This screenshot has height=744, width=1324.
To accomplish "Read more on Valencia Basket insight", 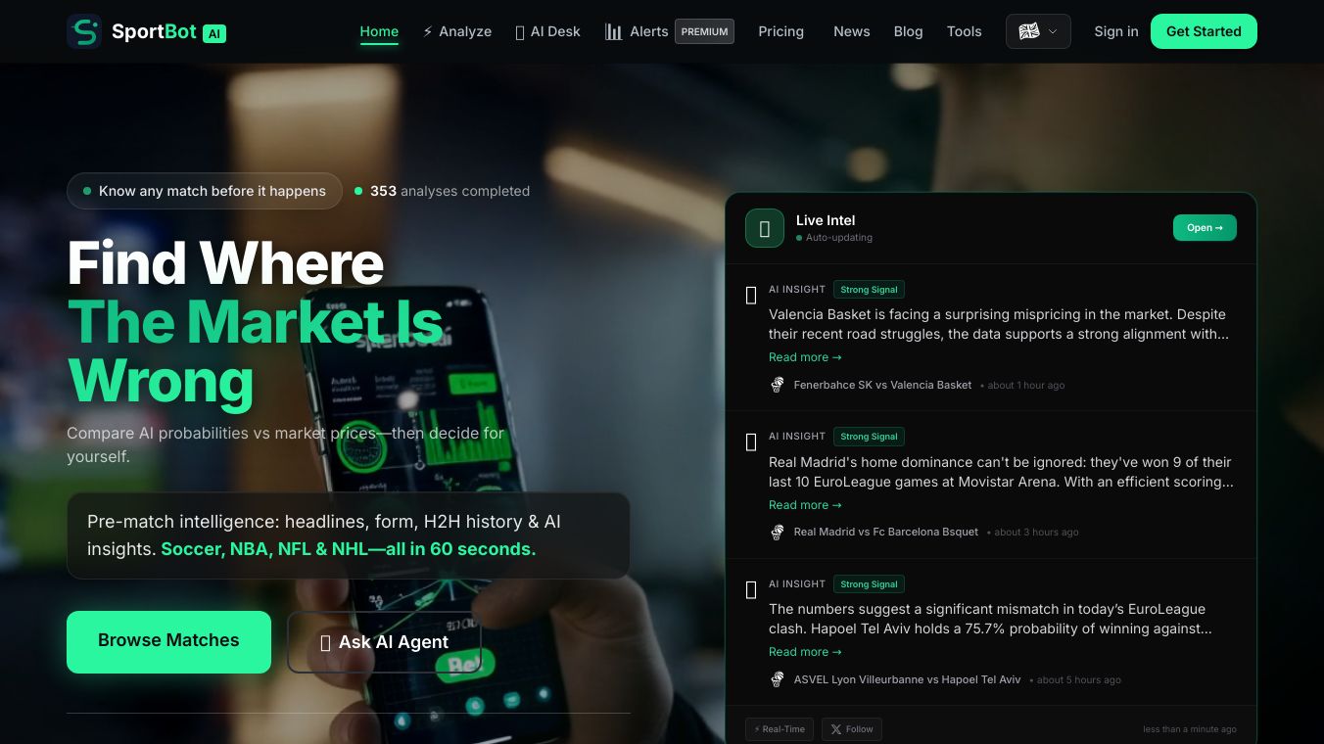I will coord(805,357).
